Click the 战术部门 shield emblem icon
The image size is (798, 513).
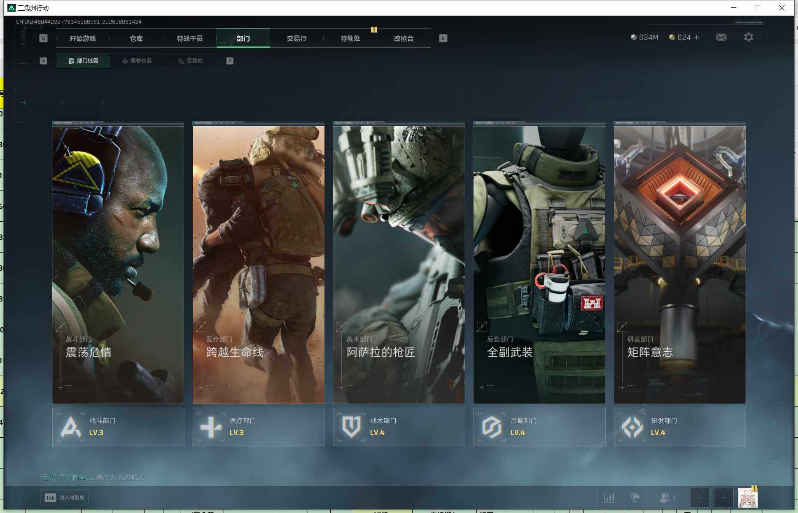click(x=351, y=427)
